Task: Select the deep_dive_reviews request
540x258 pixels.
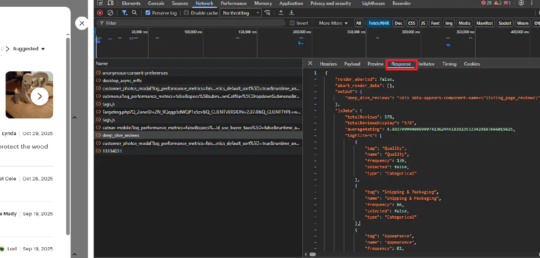Action: [x=121, y=136]
